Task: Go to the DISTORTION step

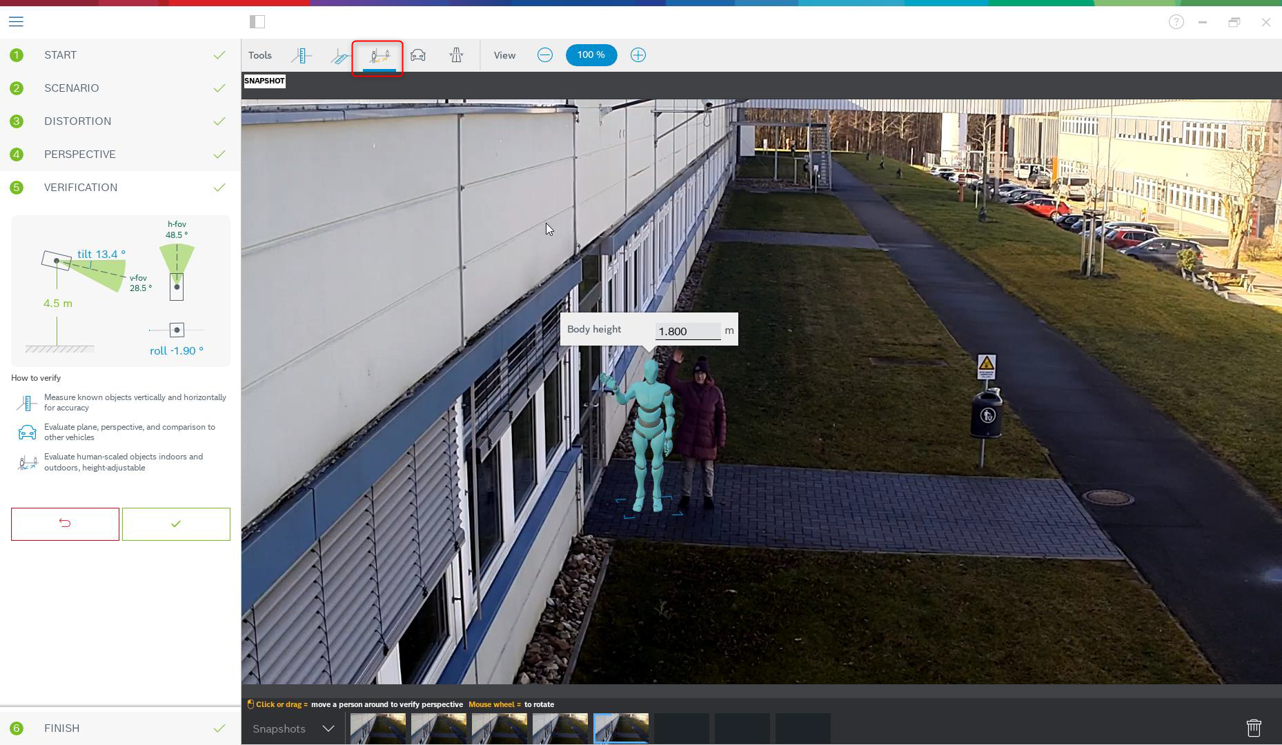Action: coord(120,121)
